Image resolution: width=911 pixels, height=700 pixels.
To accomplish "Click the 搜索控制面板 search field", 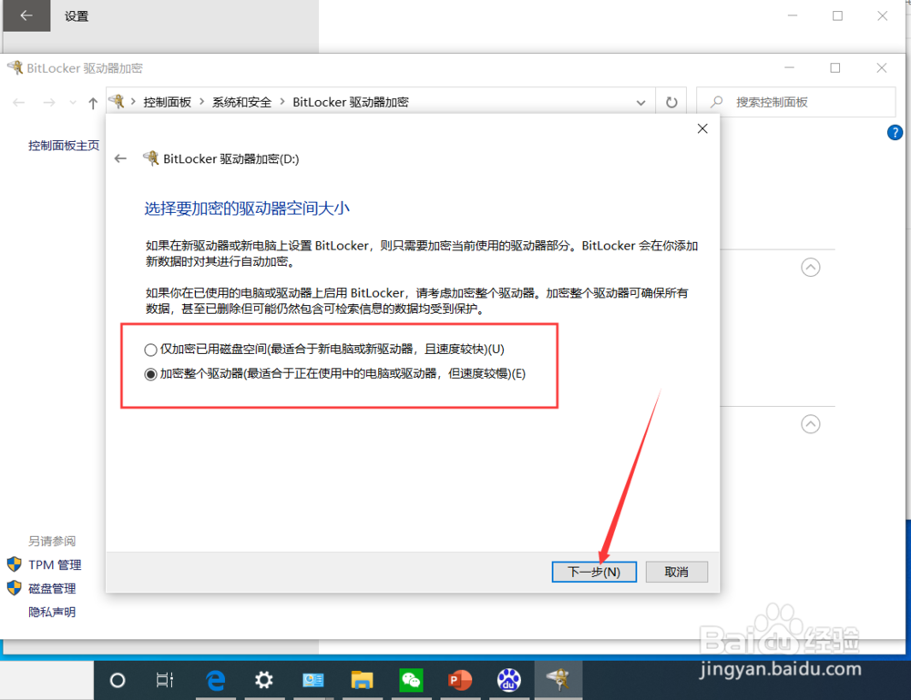I will pos(796,102).
